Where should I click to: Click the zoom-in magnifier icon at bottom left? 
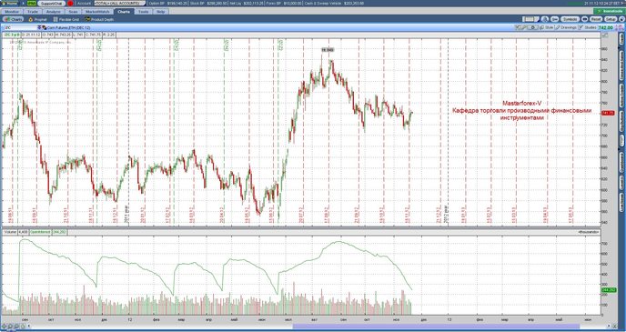[11, 326]
